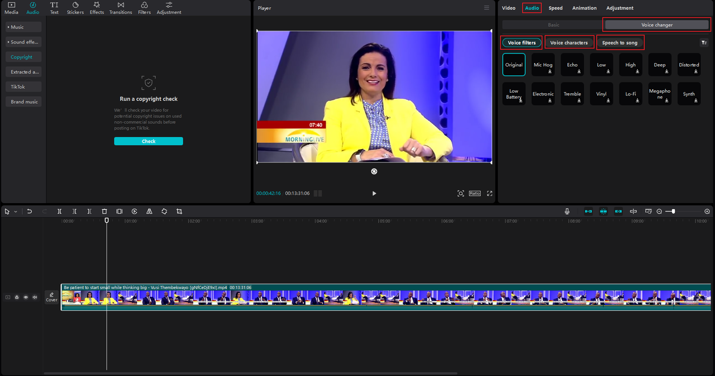
Task: Click the zoom out timeline magnifier
Action: click(x=659, y=211)
